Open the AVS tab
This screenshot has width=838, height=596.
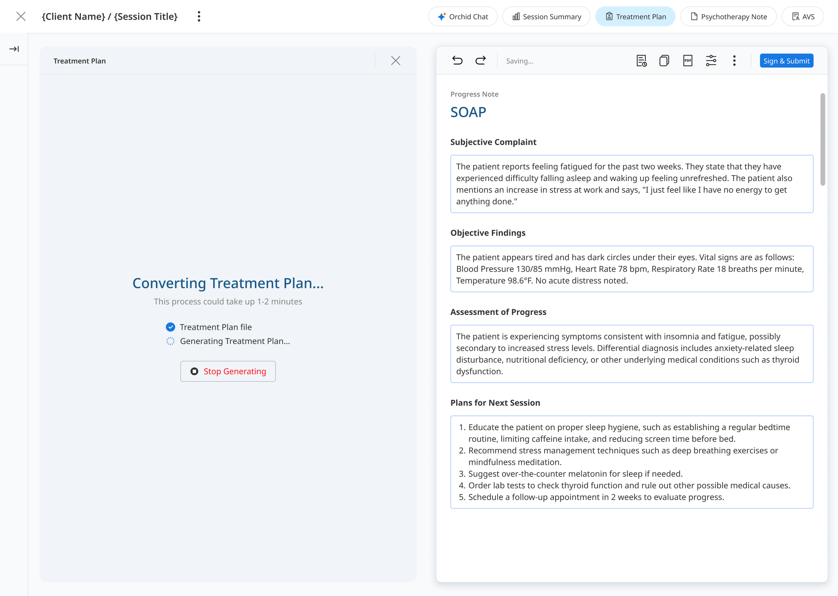(x=803, y=16)
